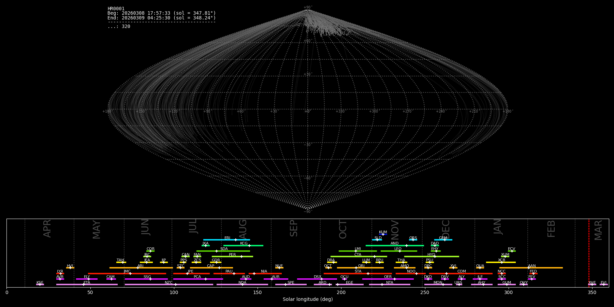The width and height of the screenshot is (614, 307).
Task: Select the MON pink activity bar
Action: coord(438,284)
